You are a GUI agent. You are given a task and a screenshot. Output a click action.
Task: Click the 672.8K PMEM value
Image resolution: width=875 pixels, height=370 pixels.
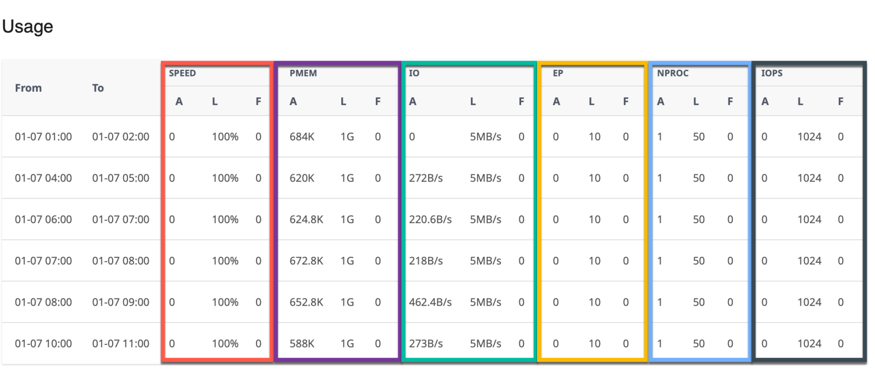click(x=306, y=261)
